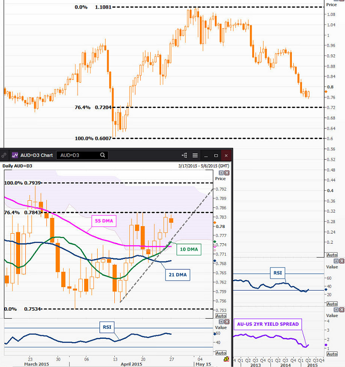Click Auto button below the yield spread axis
This screenshot has height=367, width=345.
coord(332,354)
